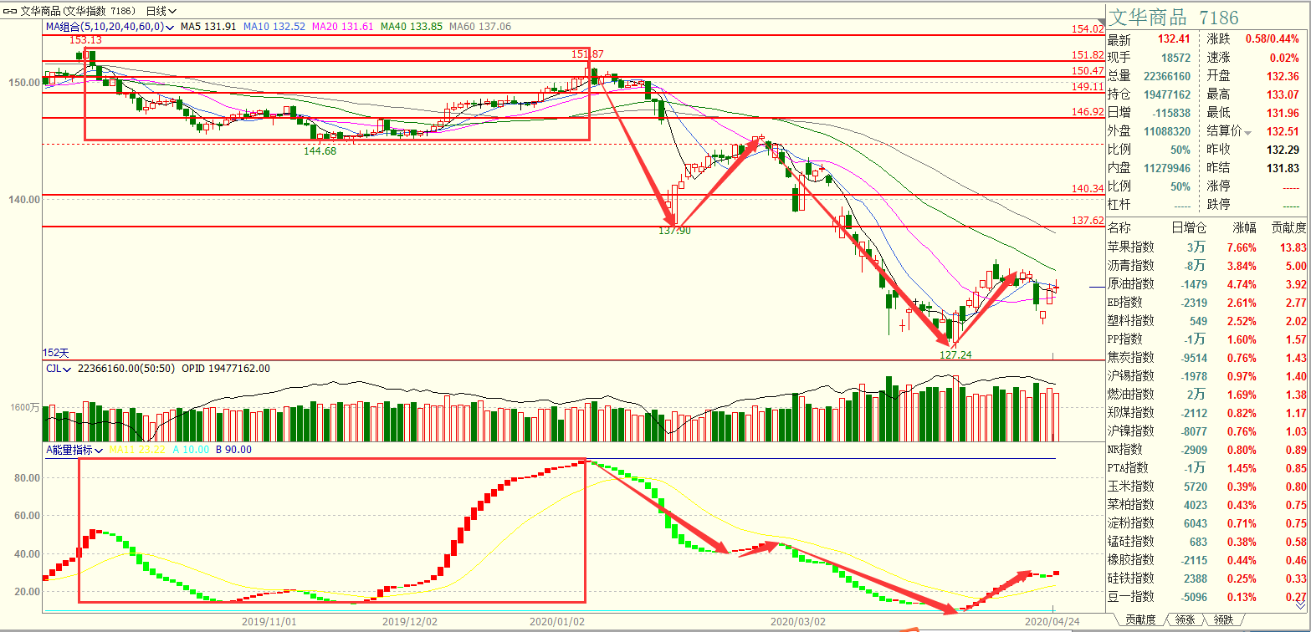Select the 菜粕指数 row
The image size is (1311, 632).
[1207, 505]
